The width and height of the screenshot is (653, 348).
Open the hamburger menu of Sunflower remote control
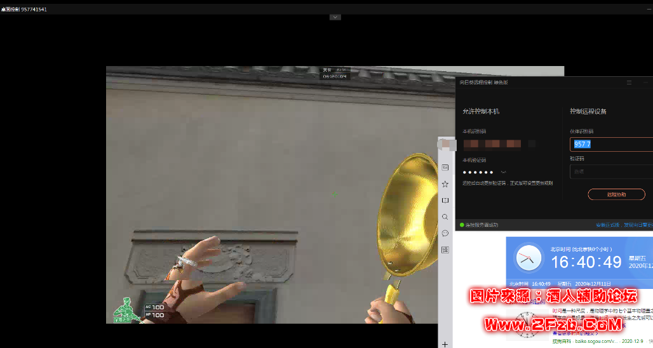tap(629, 83)
